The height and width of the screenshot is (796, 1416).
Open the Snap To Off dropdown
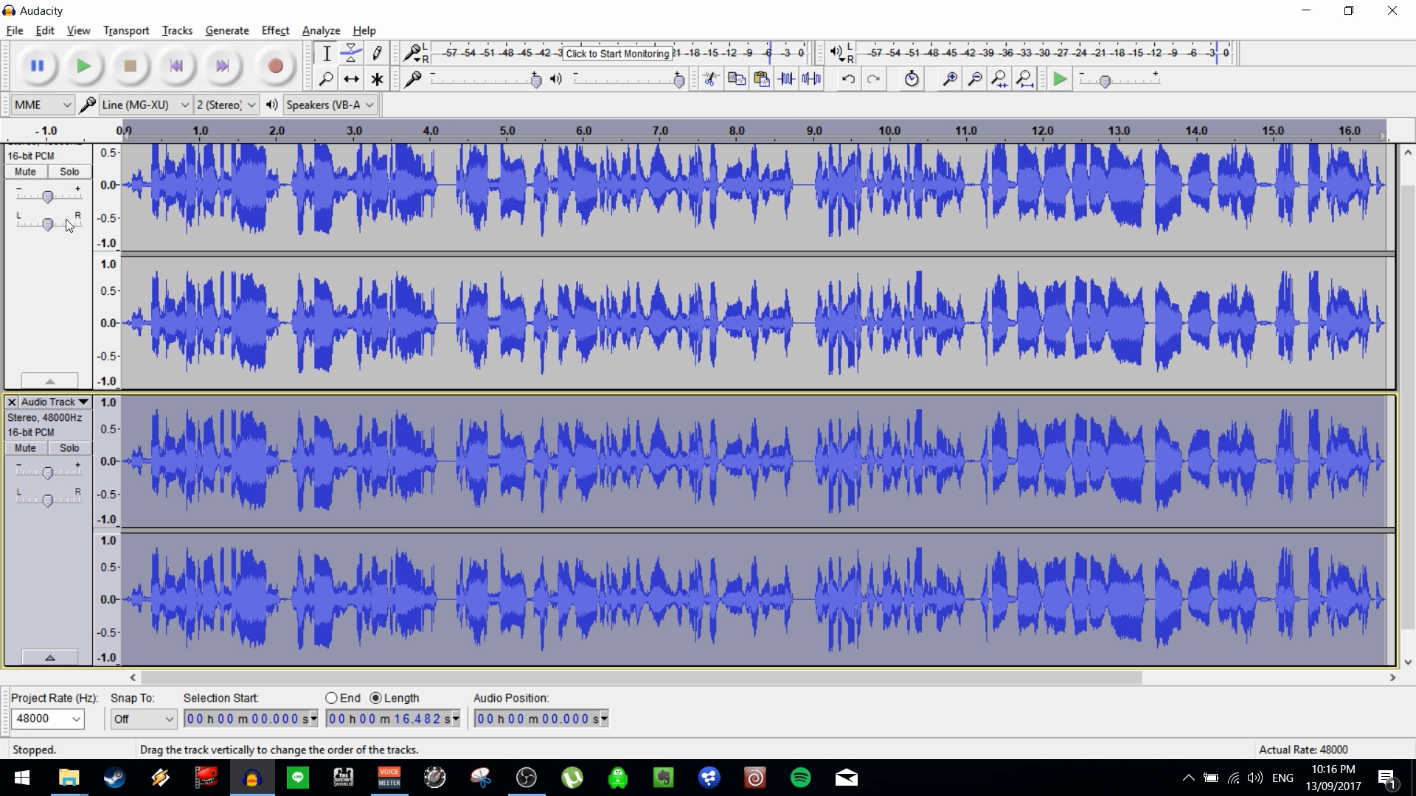click(x=144, y=719)
